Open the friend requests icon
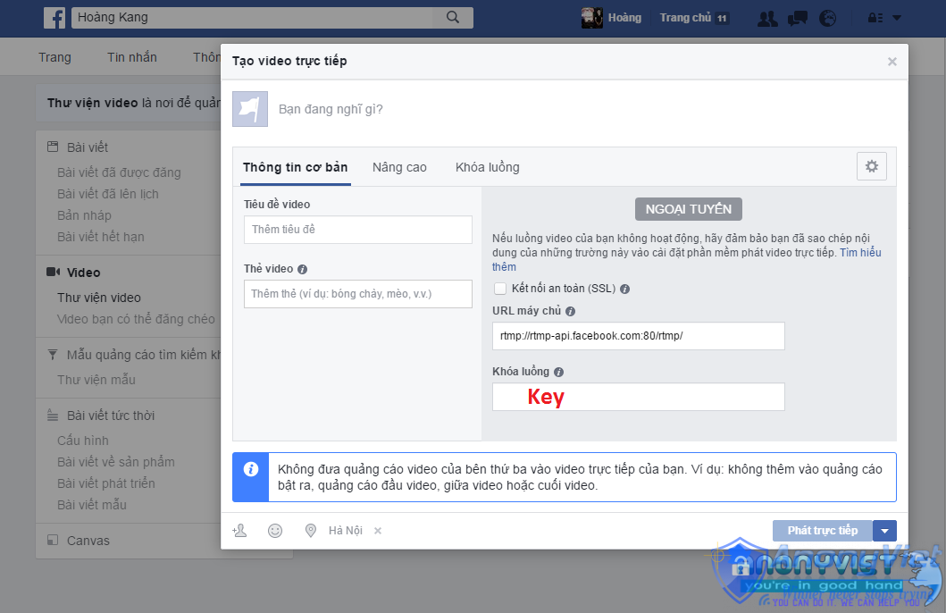This screenshot has width=946, height=613. click(767, 19)
